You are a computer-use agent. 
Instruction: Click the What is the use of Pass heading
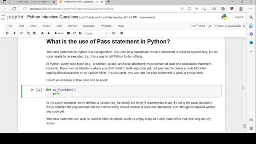tap(108, 42)
